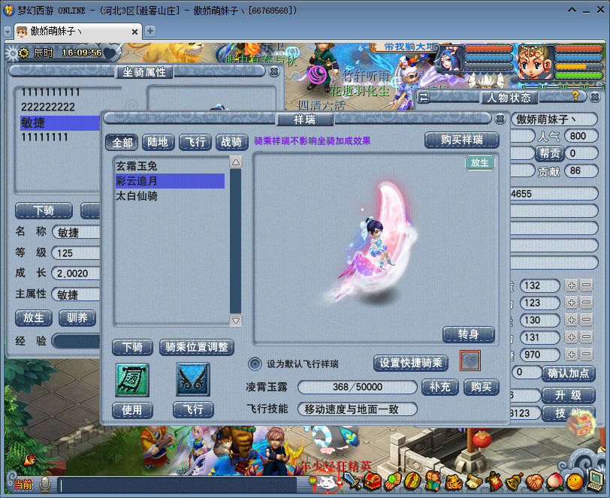This screenshot has width=610, height=498.
Task: Click the hand holding green orb icon
Action: [392, 481]
